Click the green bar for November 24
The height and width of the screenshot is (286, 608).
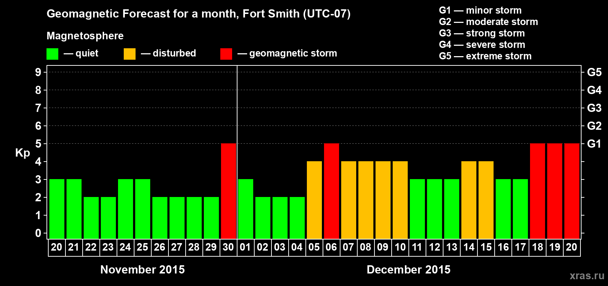126,209
